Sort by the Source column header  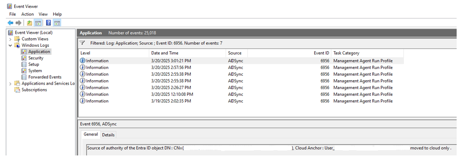pyautogui.click(x=237, y=53)
